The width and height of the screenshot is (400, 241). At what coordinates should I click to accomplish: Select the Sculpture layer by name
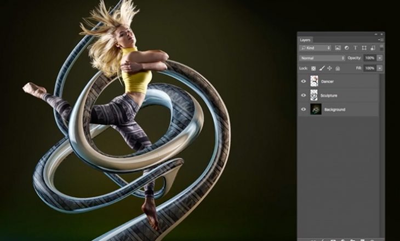pyautogui.click(x=329, y=95)
